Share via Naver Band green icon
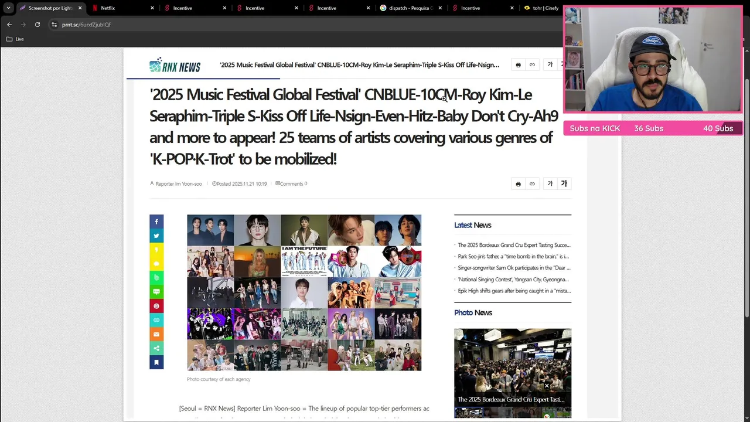The image size is (750, 422). click(156, 278)
